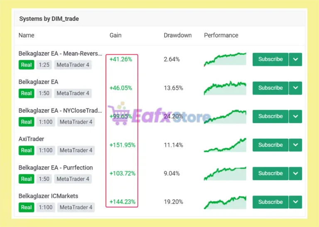Open the Mean-Reversion performance sparkline
This screenshot has width=319, height=227.
225,59
